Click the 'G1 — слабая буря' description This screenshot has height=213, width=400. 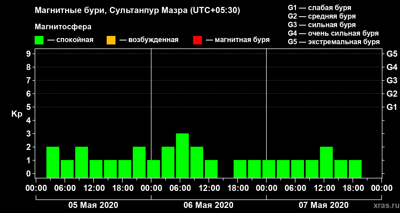pos(319,7)
